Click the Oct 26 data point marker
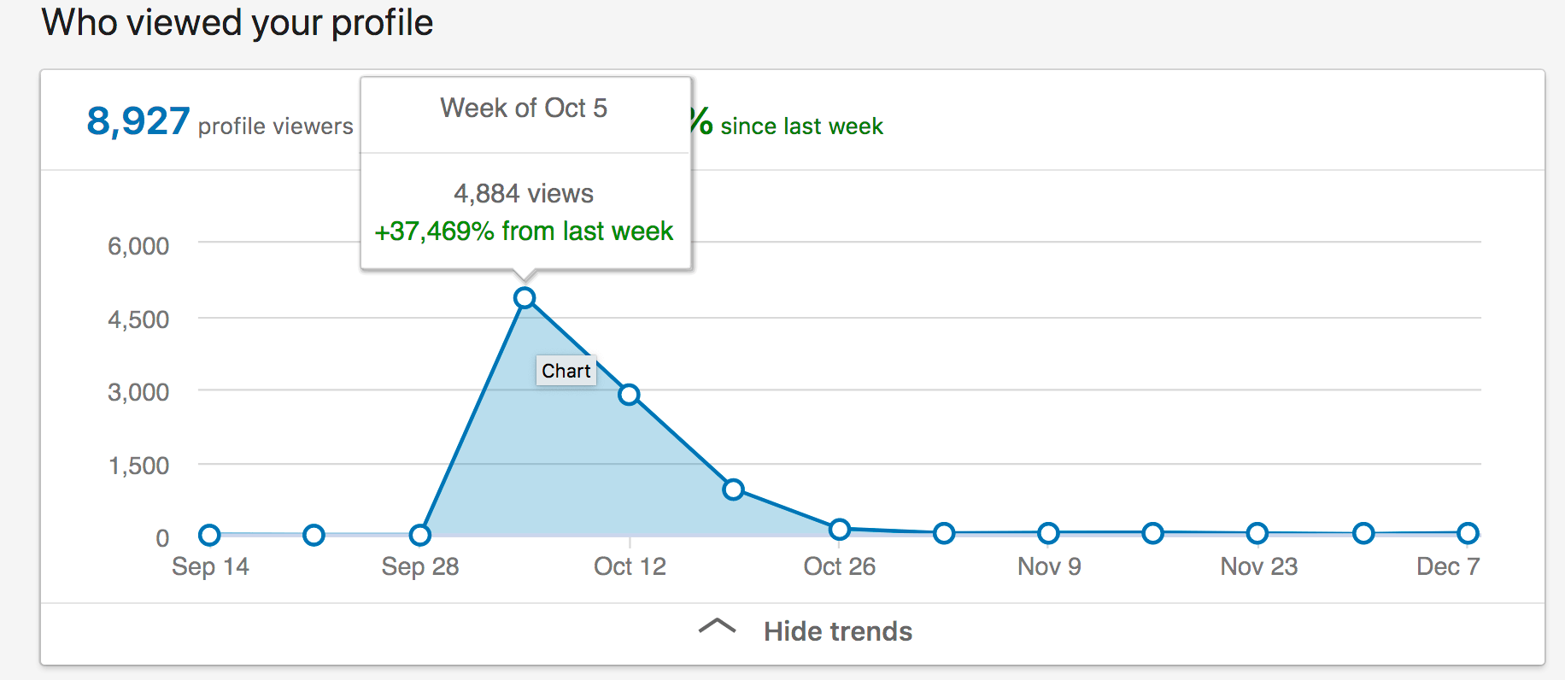 coord(840,530)
